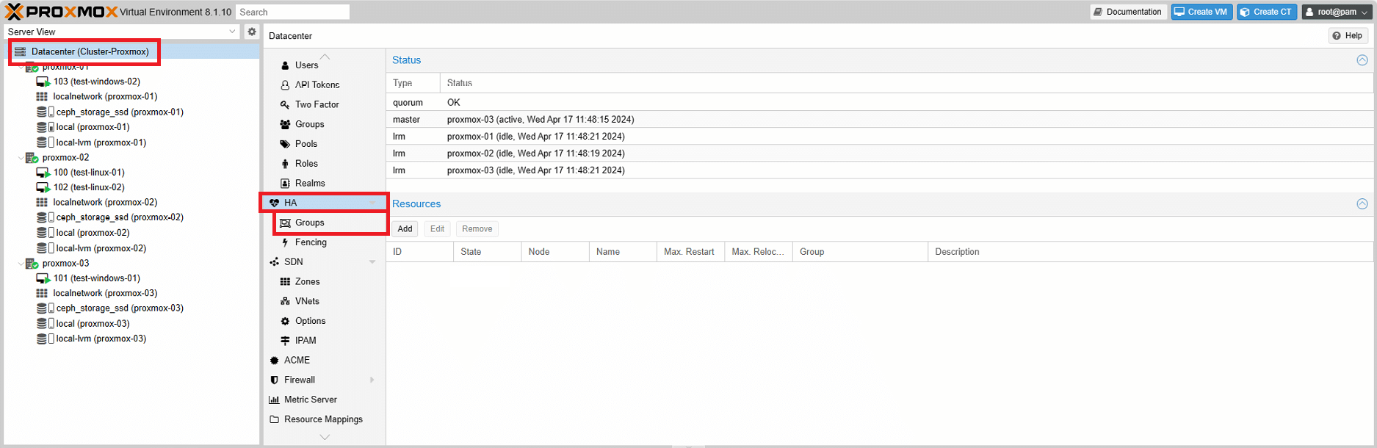Click the Zones grid icon
This screenshot has width=1377, height=448.
pyautogui.click(x=285, y=282)
